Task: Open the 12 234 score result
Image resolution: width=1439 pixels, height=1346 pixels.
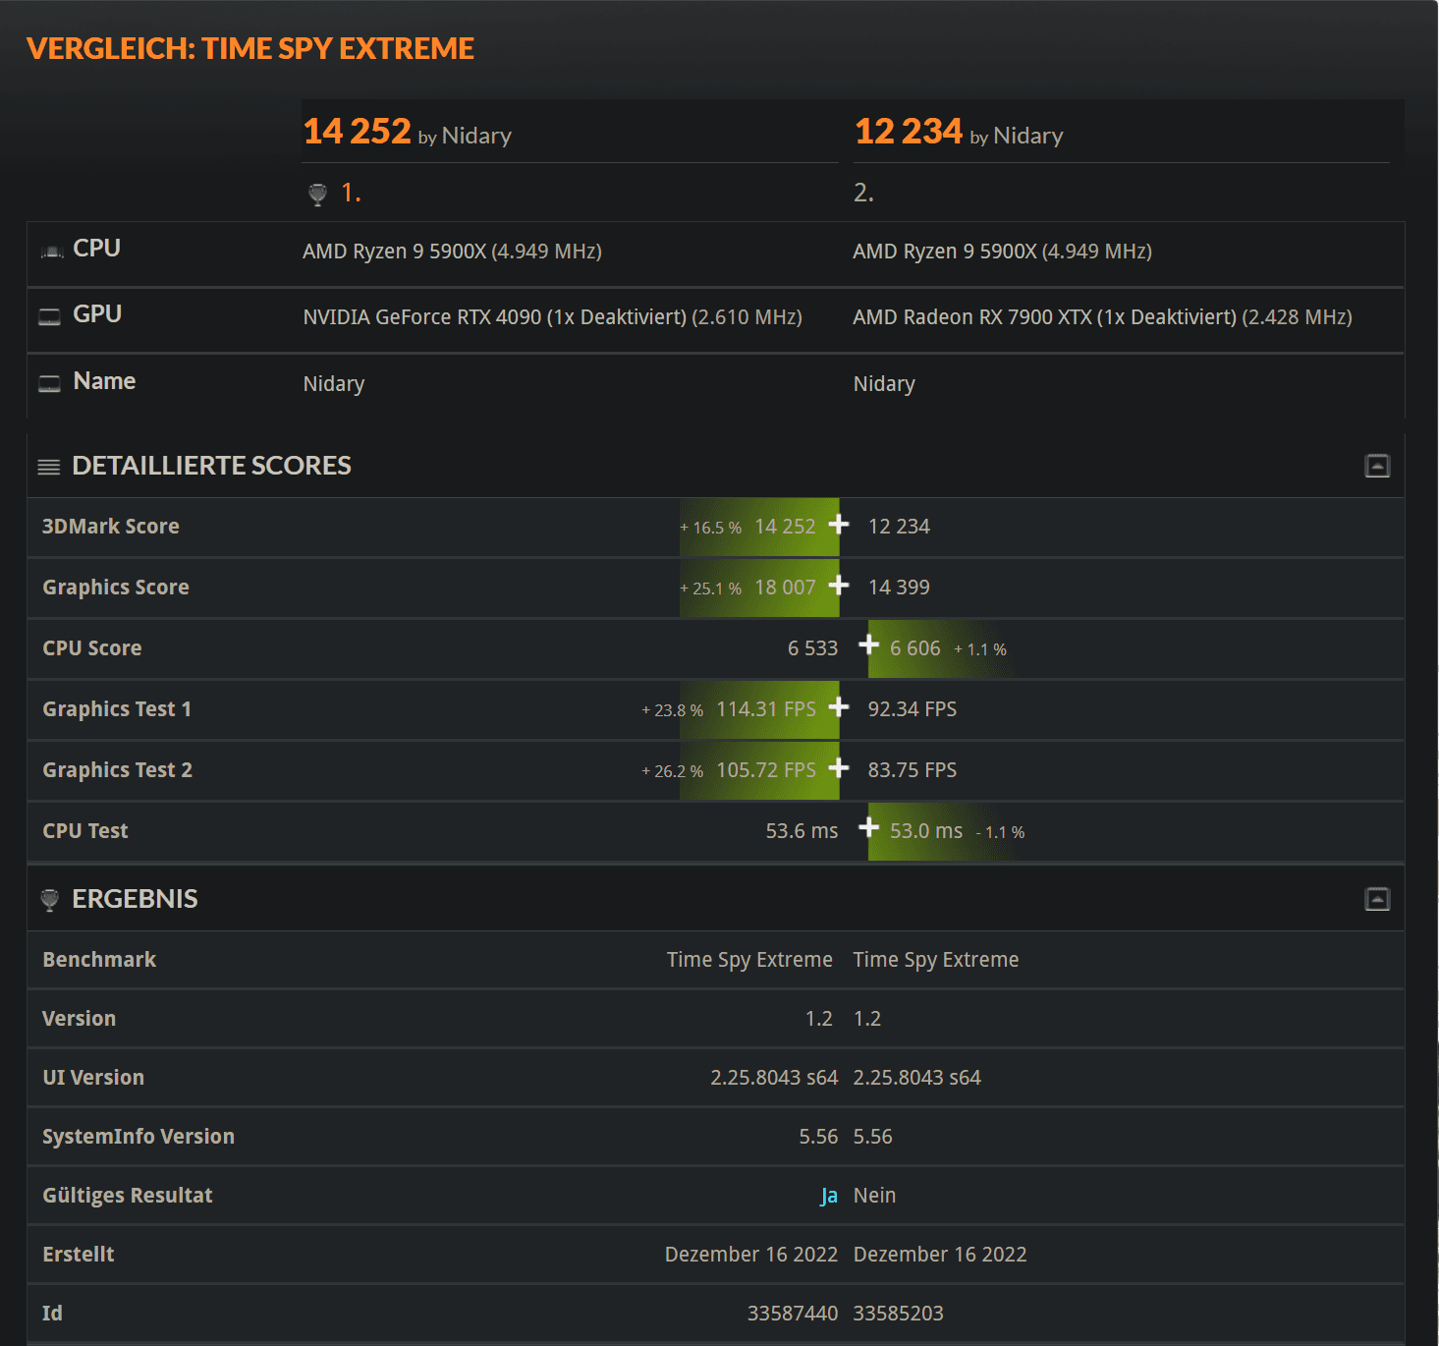Action: tap(909, 131)
